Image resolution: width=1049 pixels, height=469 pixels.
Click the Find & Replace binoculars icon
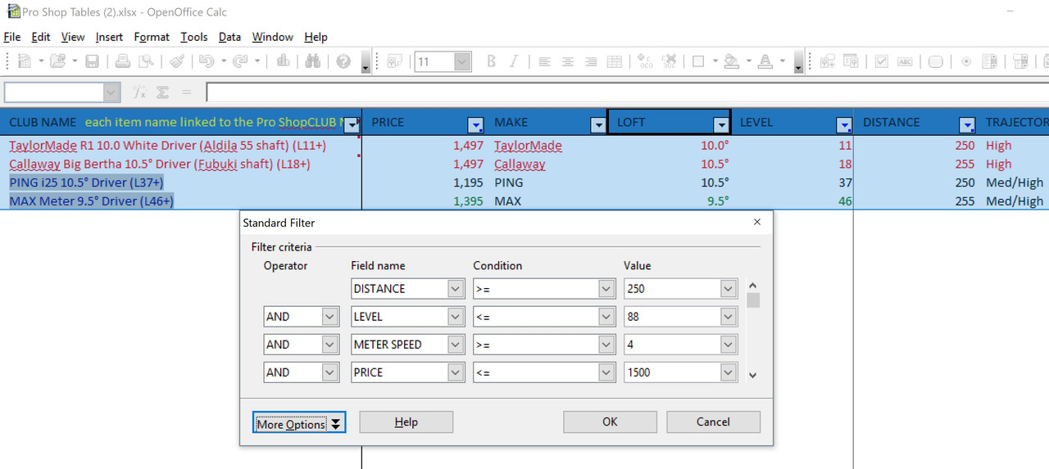(313, 61)
